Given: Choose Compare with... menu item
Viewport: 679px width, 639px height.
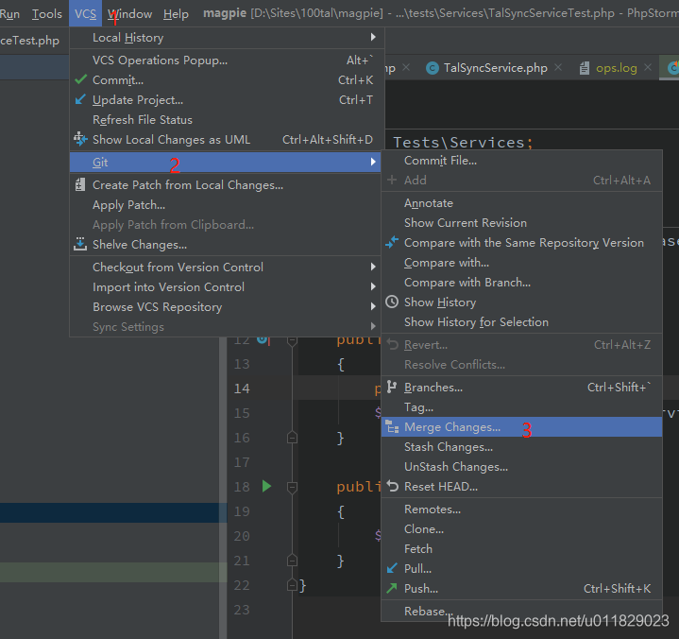Looking at the screenshot, I should [522, 262].
